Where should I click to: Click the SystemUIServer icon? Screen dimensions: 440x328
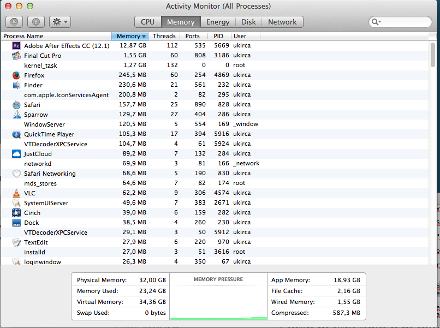[16, 203]
